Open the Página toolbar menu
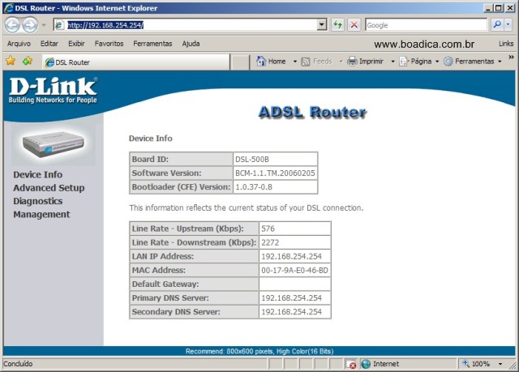 click(419, 62)
